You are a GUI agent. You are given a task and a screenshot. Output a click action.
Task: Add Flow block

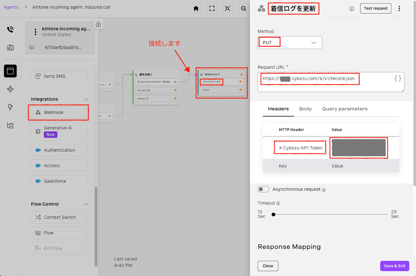pos(59,233)
